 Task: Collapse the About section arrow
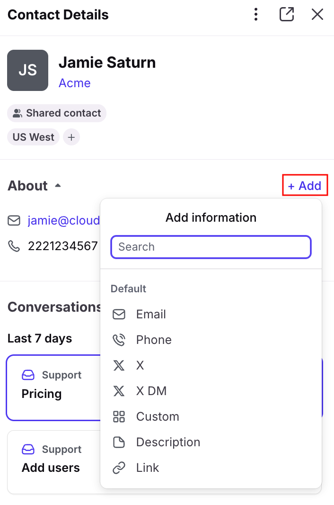pos(58,186)
